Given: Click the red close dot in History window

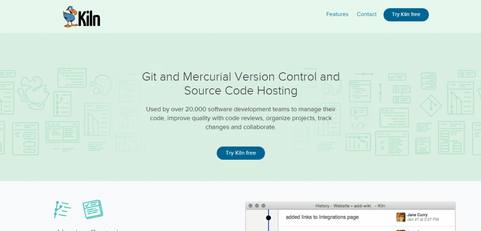Looking at the screenshot, I should 251,206.
